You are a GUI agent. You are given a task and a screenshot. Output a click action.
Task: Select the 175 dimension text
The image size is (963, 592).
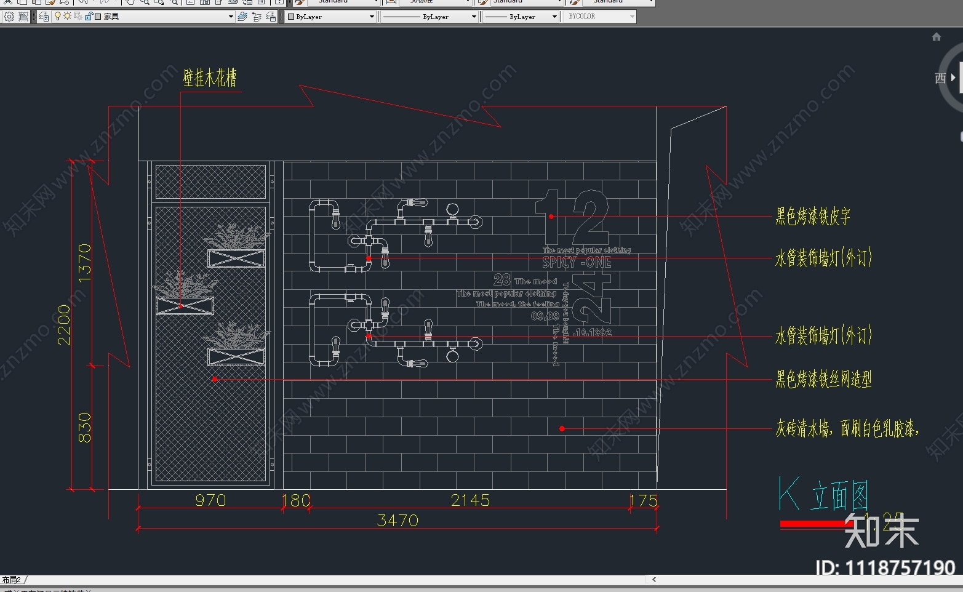[644, 500]
